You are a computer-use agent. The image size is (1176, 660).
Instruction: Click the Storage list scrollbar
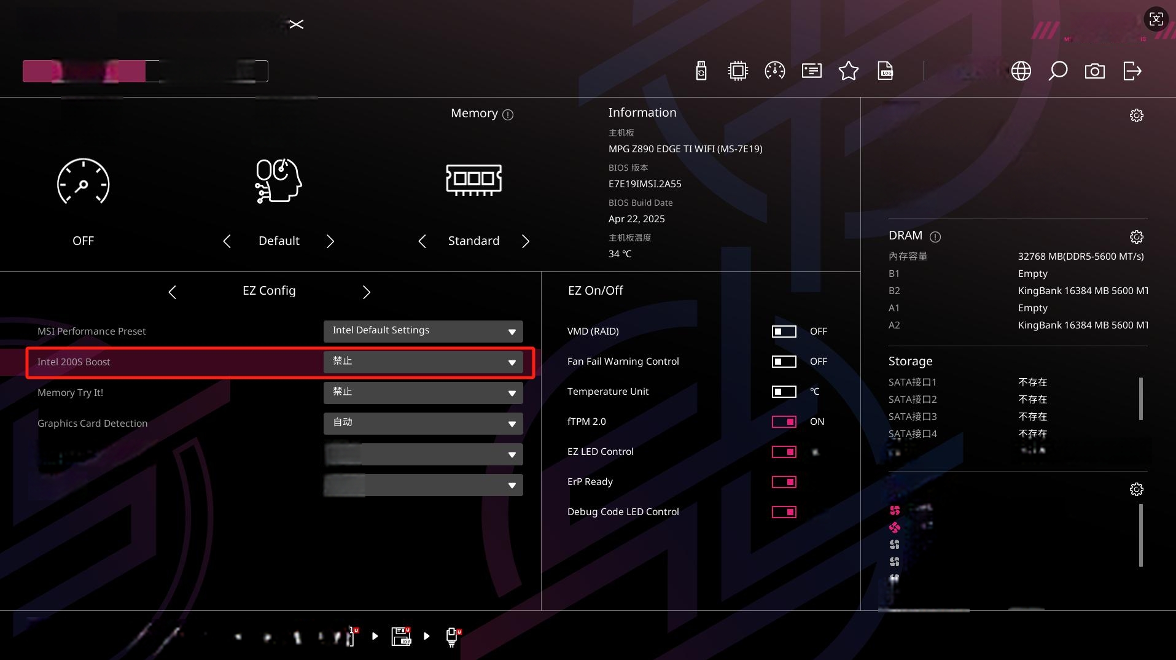pyautogui.click(x=1140, y=399)
